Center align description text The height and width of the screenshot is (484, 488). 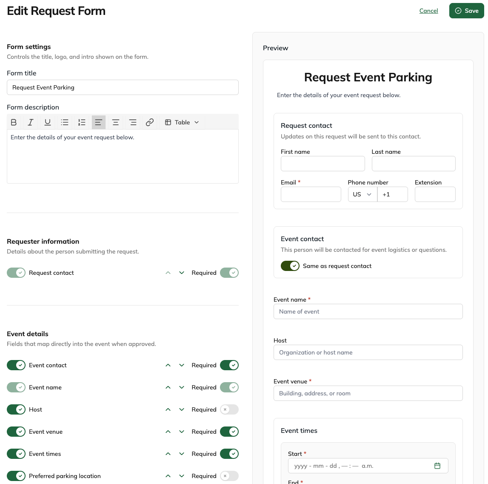pos(115,122)
